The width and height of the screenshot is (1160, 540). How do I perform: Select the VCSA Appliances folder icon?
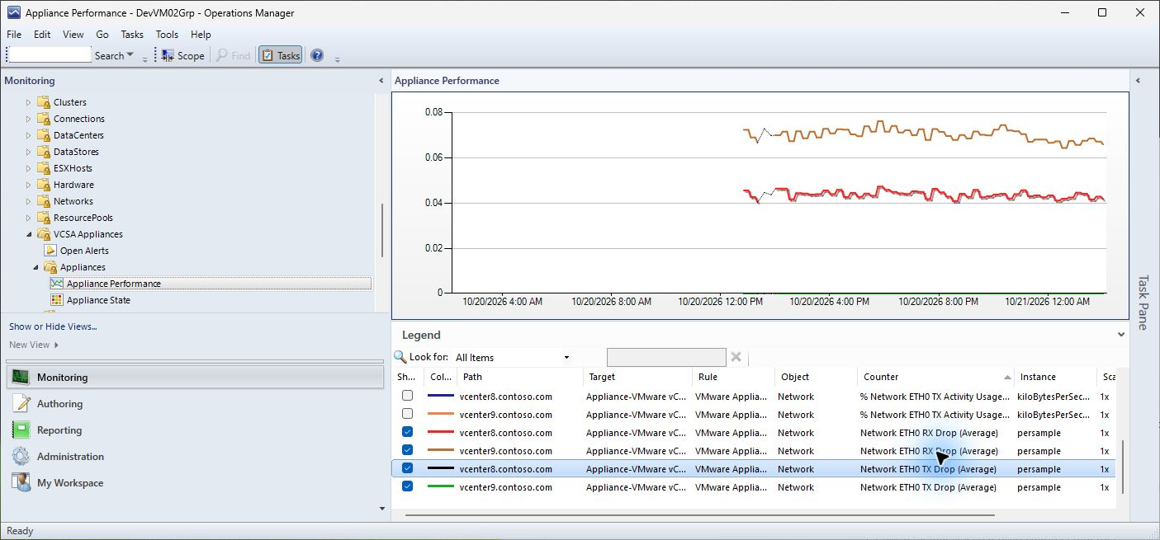(43, 234)
